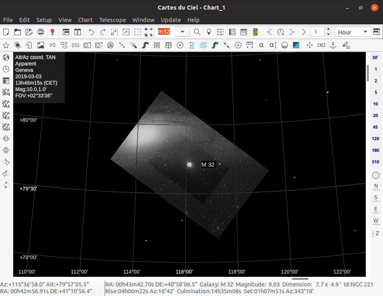Undo the last chart change

(91, 32)
